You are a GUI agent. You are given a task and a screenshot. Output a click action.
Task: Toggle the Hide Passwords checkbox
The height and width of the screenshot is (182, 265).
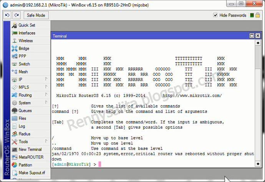[215, 15]
